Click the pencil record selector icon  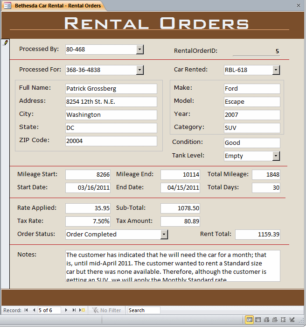click(x=6, y=43)
